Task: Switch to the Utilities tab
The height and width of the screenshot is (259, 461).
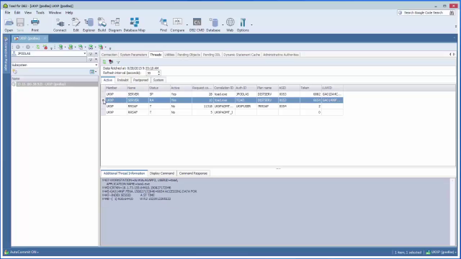Action: [169, 55]
